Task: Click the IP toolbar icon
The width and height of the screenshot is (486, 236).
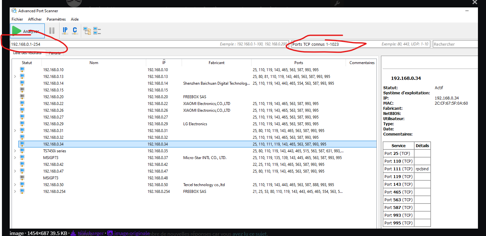Action: (65, 31)
